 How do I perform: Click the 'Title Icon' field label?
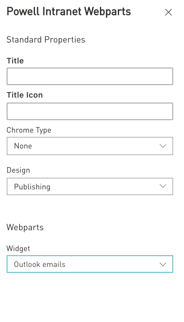pos(25,95)
